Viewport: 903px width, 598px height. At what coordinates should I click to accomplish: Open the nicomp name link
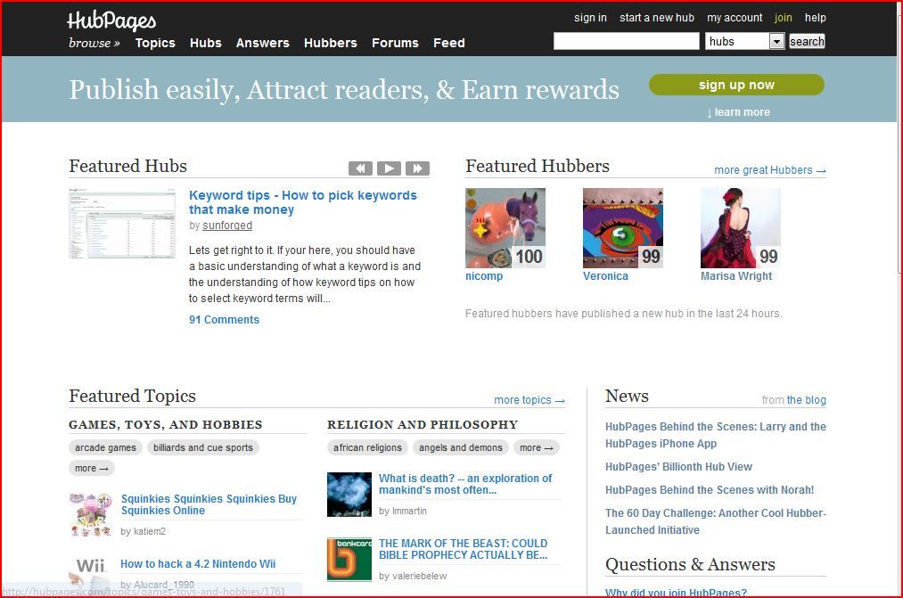(484, 276)
